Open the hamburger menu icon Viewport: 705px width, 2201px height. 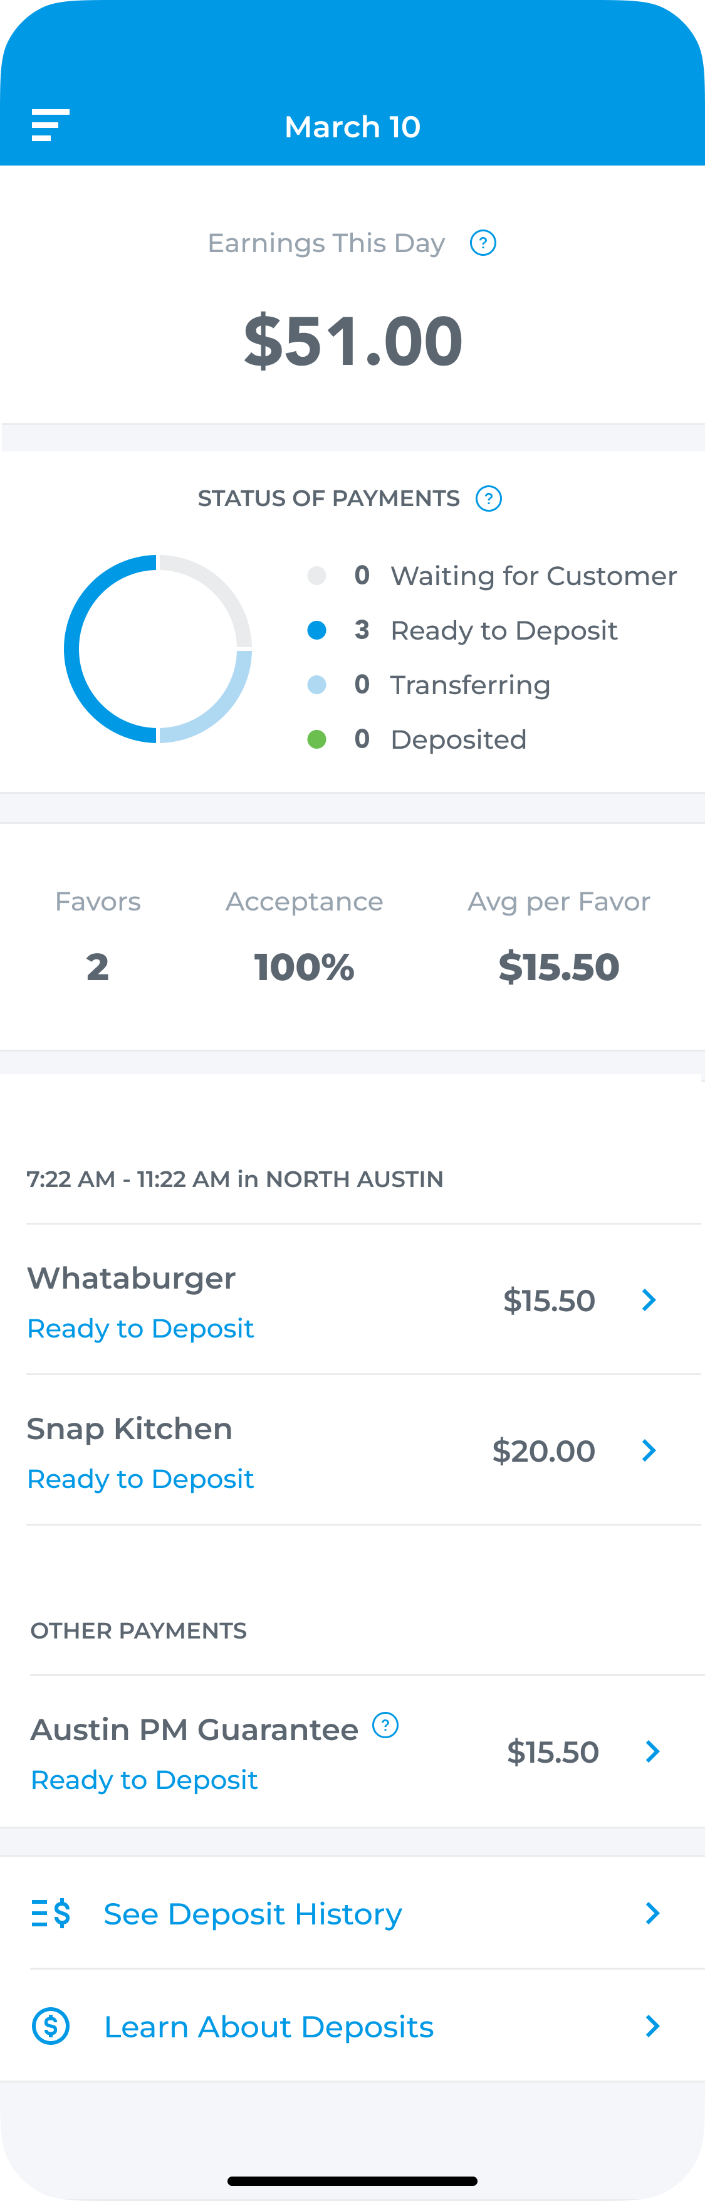(50, 125)
